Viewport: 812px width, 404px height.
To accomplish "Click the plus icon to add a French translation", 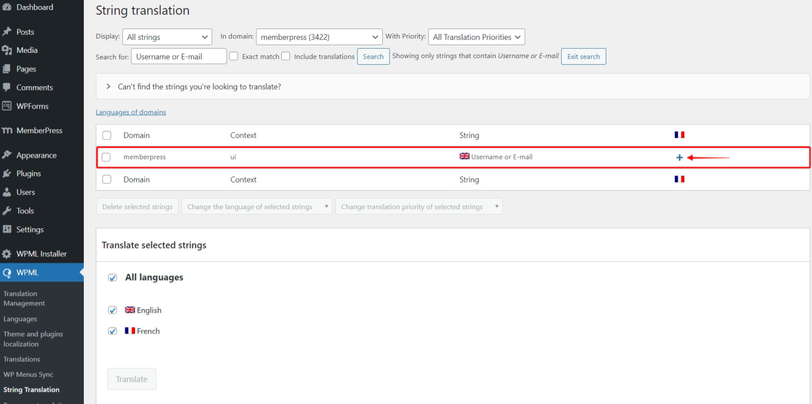I will pyautogui.click(x=679, y=157).
